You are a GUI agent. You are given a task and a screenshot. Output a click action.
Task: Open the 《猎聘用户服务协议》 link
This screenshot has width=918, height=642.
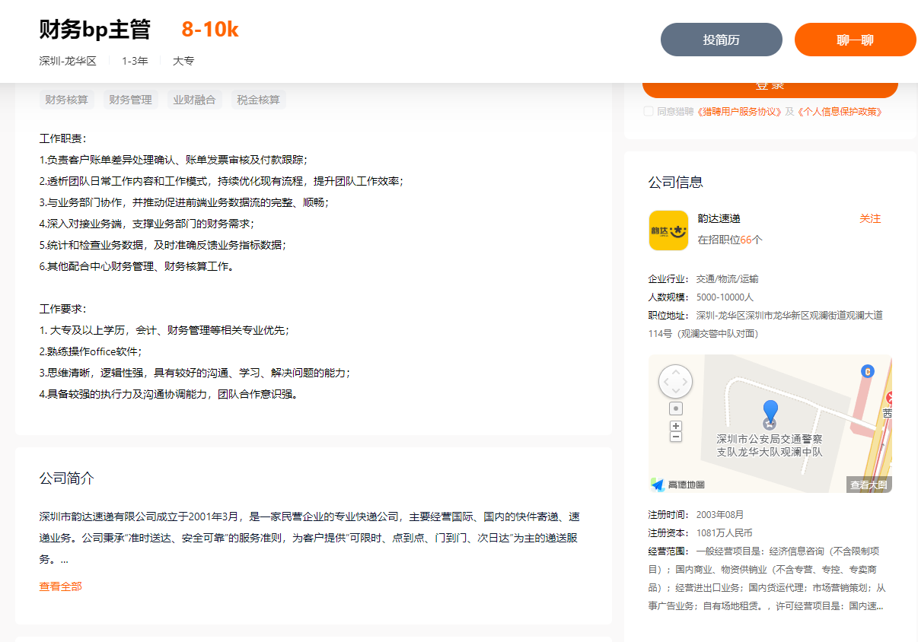click(x=737, y=111)
